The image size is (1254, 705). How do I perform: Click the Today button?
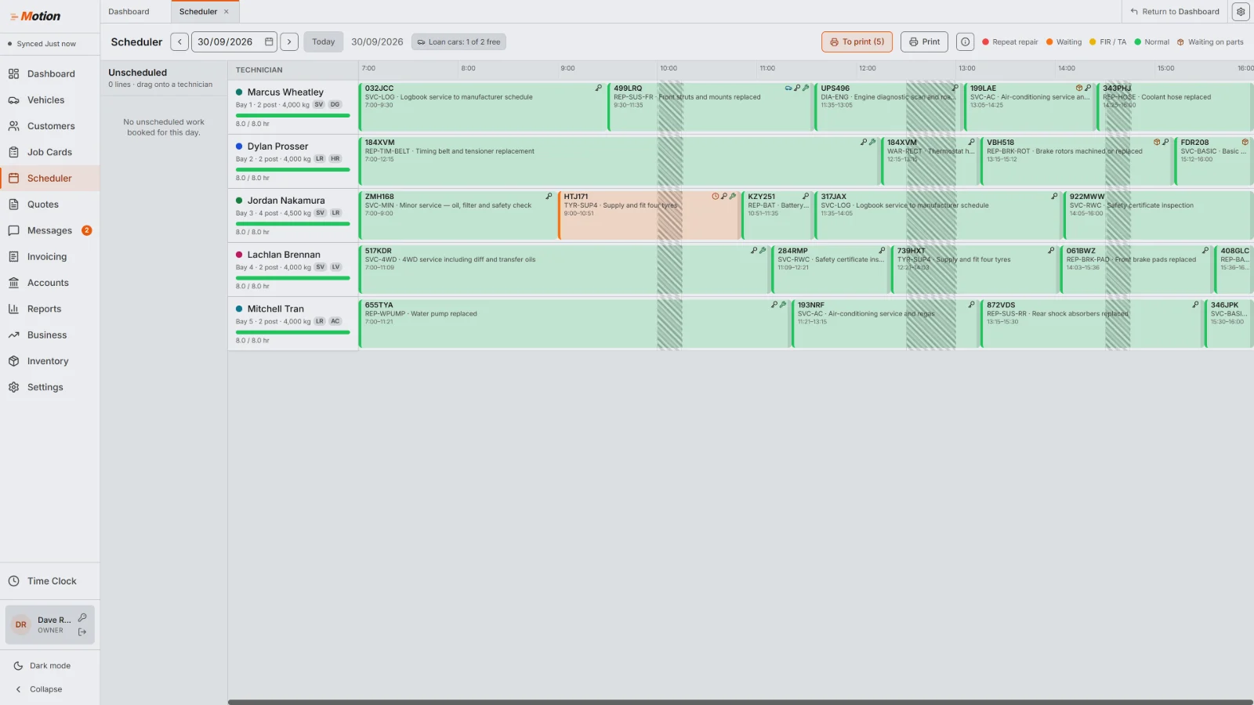coord(323,42)
